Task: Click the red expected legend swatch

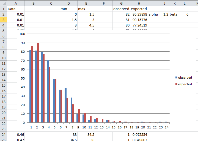Action: click(x=176, y=84)
